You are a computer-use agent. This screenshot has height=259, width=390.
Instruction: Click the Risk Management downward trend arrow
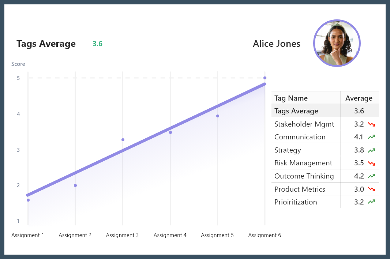click(372, 163)
